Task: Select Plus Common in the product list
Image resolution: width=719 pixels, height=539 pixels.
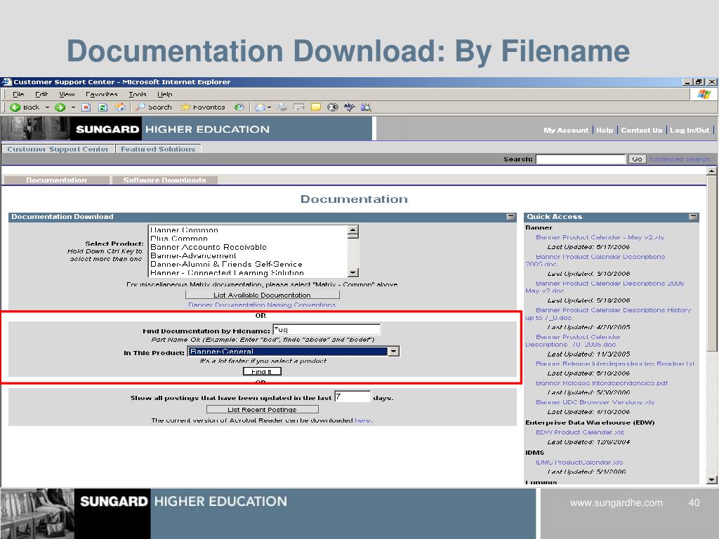Action: (179, 239)
